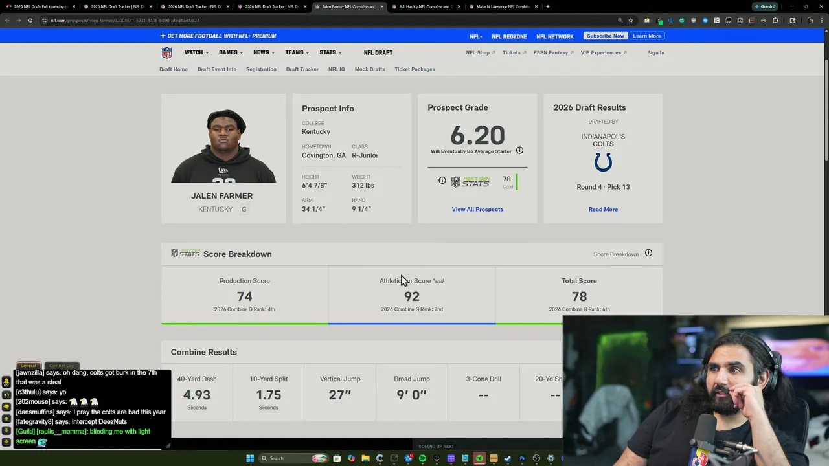Click info icon beside Next Gen Stats logo
Viewport: 829px width, 466px height.
click(442, 181)
